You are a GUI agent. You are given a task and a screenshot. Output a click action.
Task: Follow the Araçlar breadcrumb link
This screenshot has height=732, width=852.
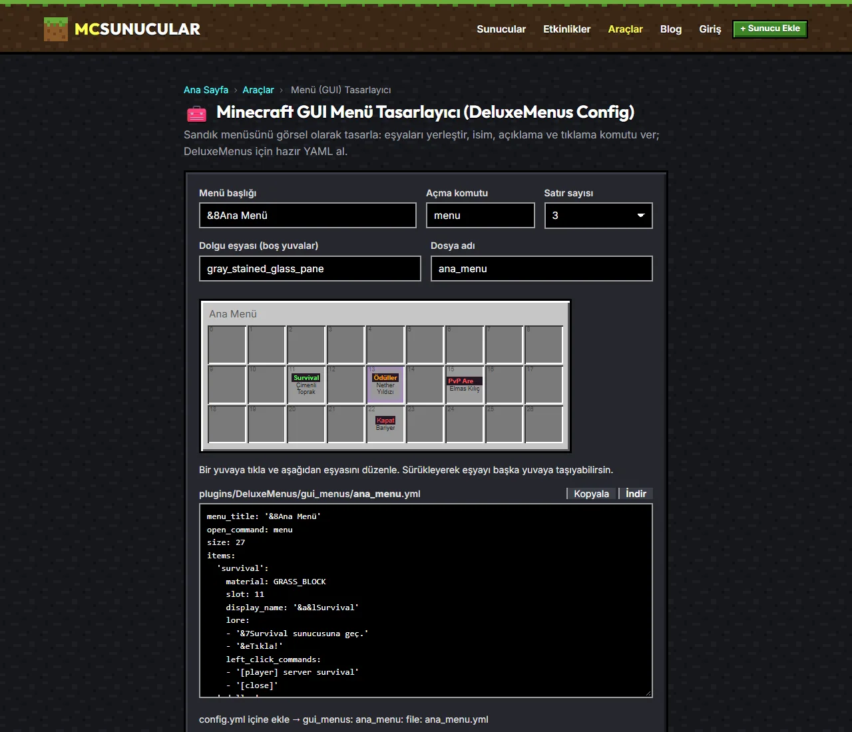258,90
